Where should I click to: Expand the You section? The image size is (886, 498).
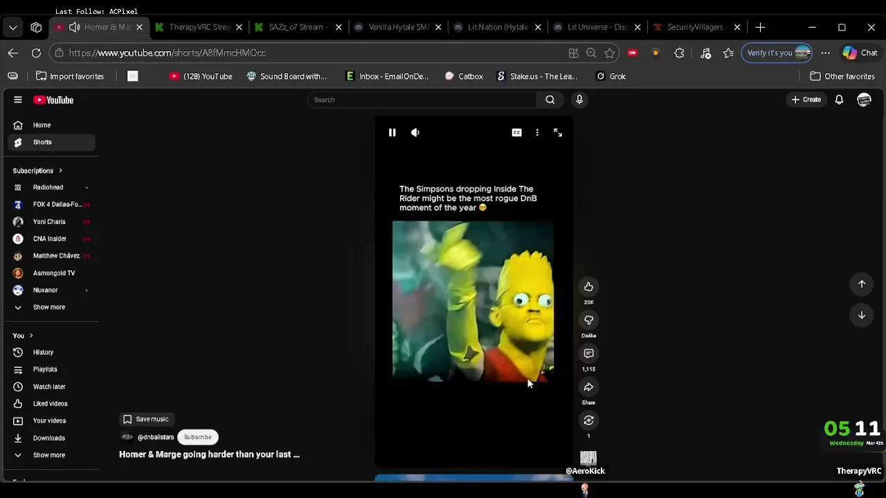23,335
